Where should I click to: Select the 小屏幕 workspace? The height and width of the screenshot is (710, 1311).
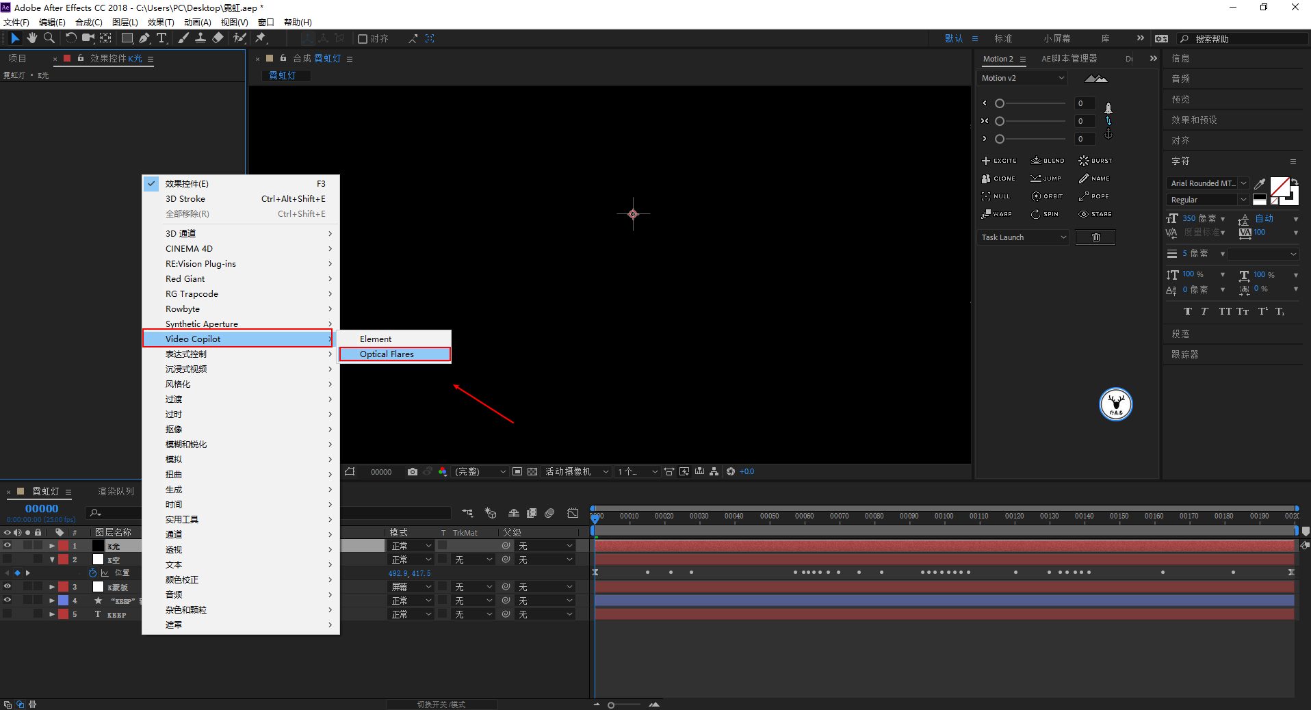[x=1057, y=39]
